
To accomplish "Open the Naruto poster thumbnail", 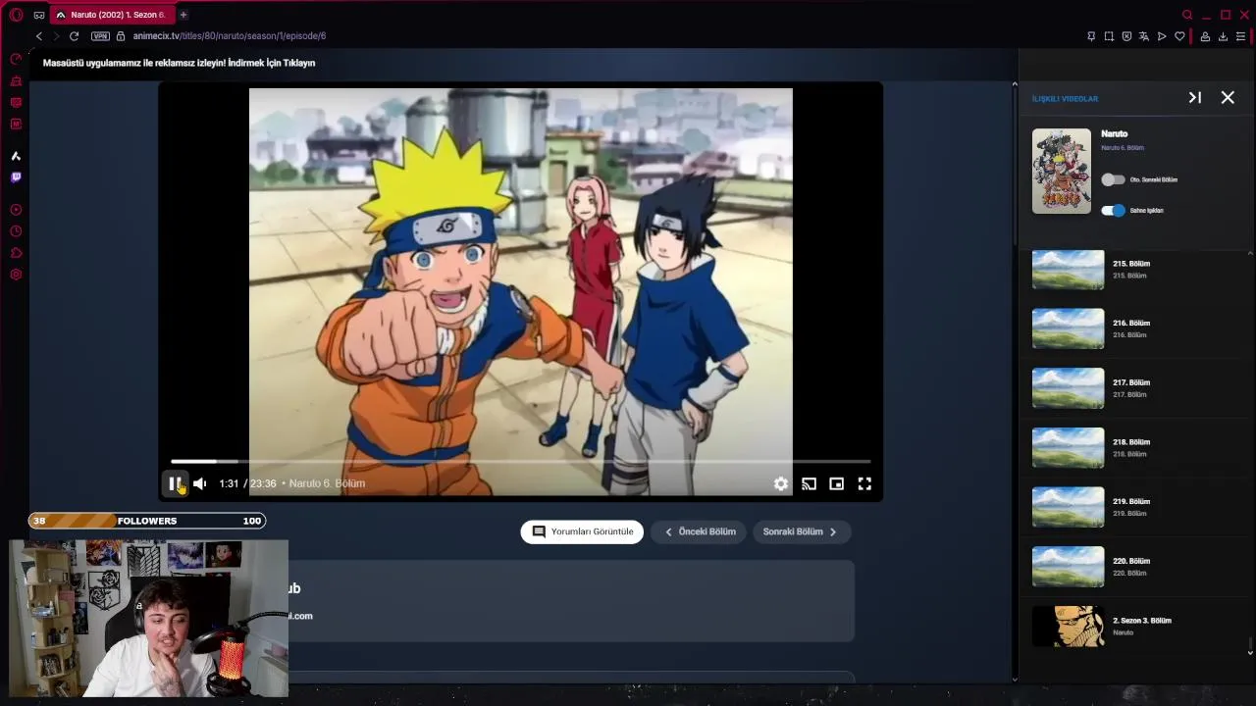I will click(1062, 172).
